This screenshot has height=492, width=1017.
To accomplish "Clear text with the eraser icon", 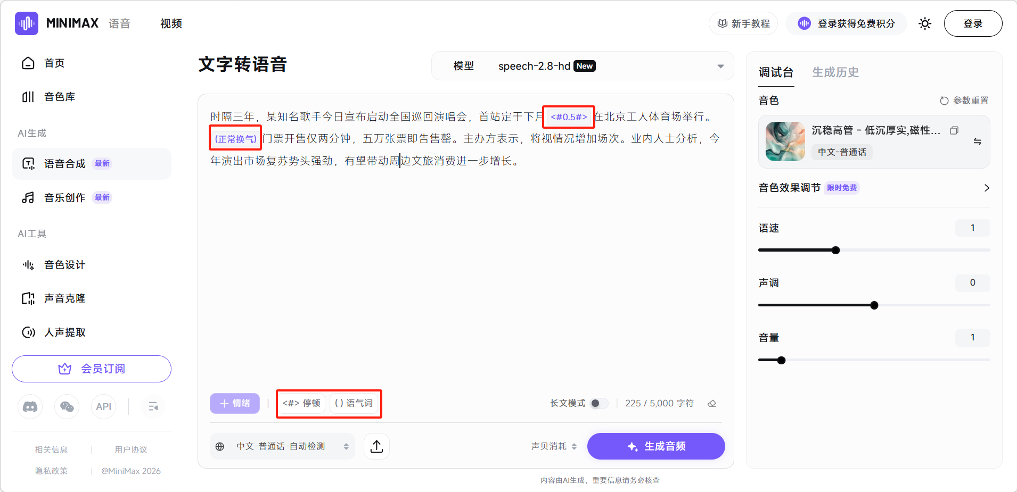I will click(712, 404).
